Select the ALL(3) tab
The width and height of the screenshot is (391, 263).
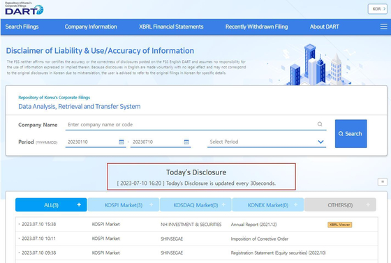51,205
